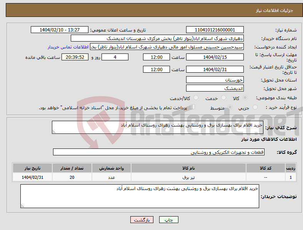The height and width of the screenshot is (230, 303).
Task: Click the remaining time field 20:39:52
Action: coord(75,57)
